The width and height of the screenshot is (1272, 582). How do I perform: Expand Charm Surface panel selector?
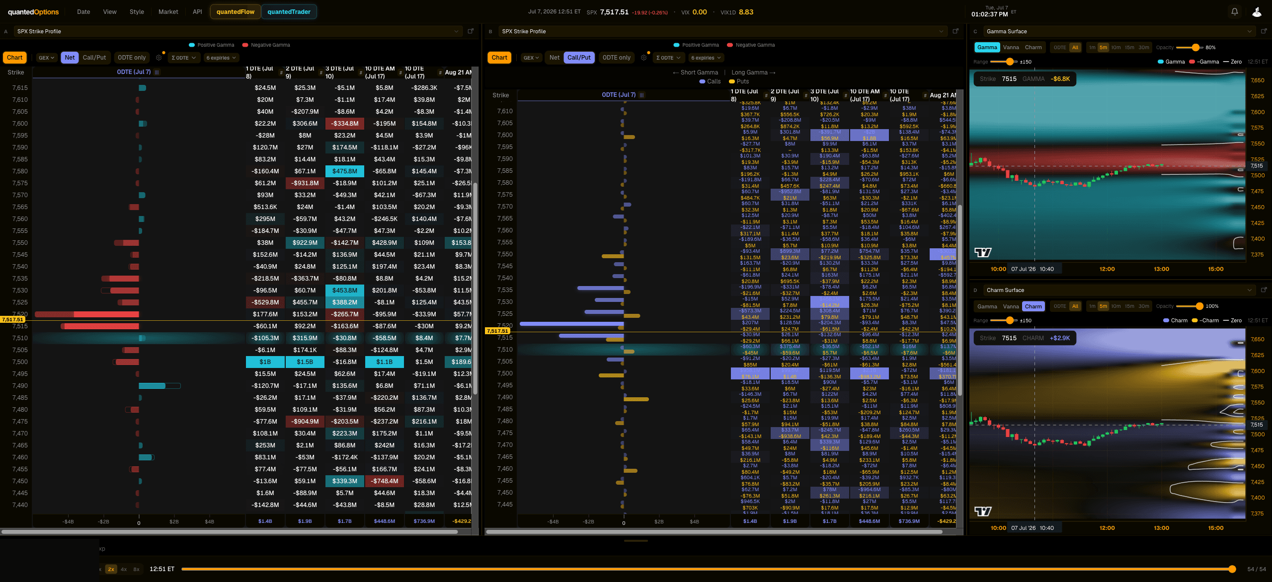click(x=1119, y=290)
